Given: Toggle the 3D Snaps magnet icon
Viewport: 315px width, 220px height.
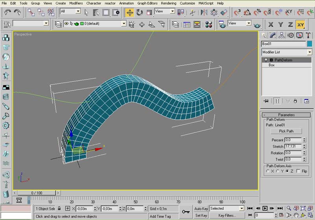Looking at the screenshot, I should [237, 13].
